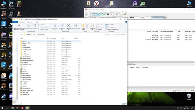Open quickconnect history dropdown arrow
Image resolution: width=195 pixels, height=110 pixels.
pos(166,18)
